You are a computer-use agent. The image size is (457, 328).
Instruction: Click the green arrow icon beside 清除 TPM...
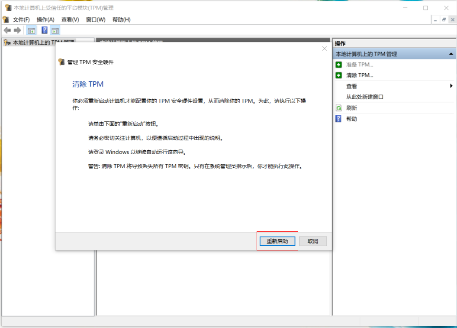click(338, 75)
